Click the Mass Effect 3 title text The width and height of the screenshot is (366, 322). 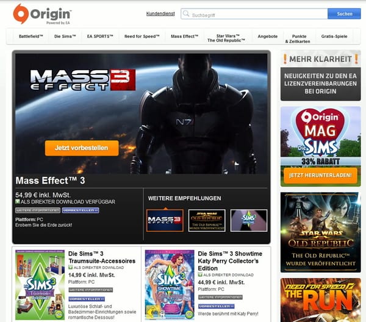pyautogui.click(x=50, y=181)
